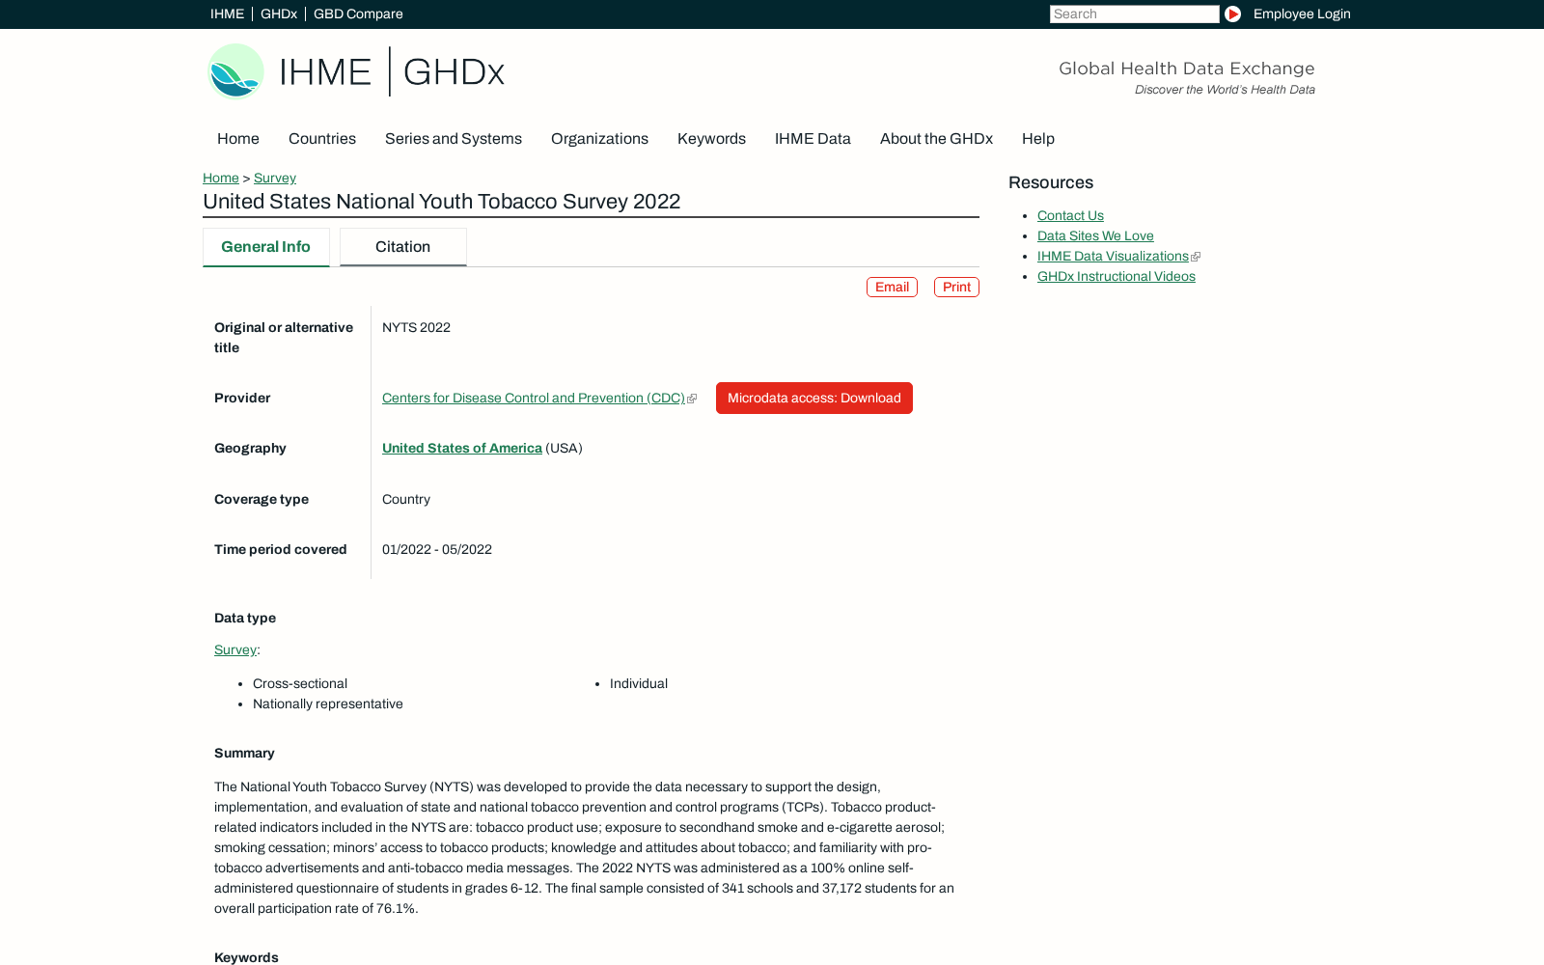Go to Home in the main navigation menu
Screen dimensions: 1544x965
point(238,139)
